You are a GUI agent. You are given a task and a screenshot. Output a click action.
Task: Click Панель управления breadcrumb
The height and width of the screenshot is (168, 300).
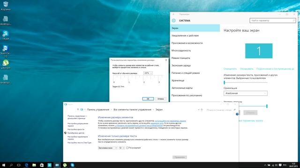click(98, 110)
